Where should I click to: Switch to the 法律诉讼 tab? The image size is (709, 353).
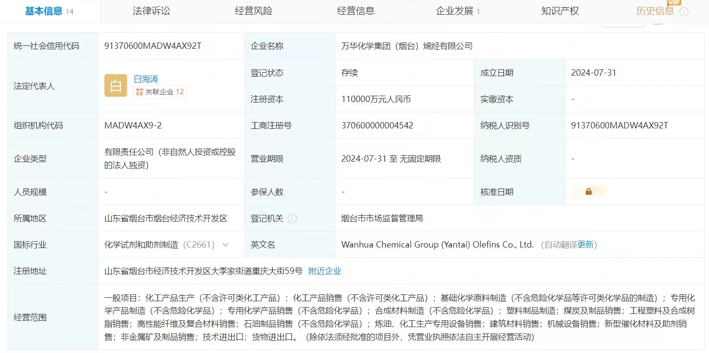click(151, 11)
